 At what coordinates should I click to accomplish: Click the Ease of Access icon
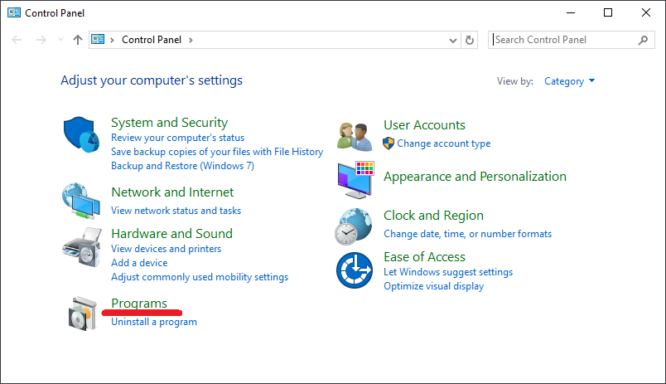click(355, 270)
